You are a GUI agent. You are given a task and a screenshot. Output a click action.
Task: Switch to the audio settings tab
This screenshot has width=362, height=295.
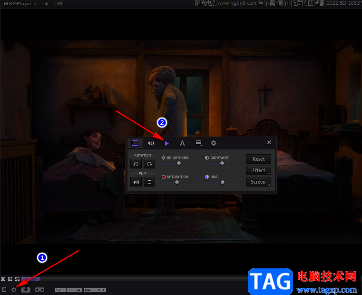pyautogui.click(x=151, y=143)
